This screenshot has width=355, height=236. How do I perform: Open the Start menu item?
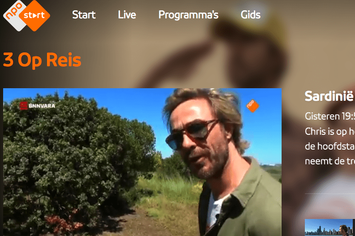coord(84,15)
